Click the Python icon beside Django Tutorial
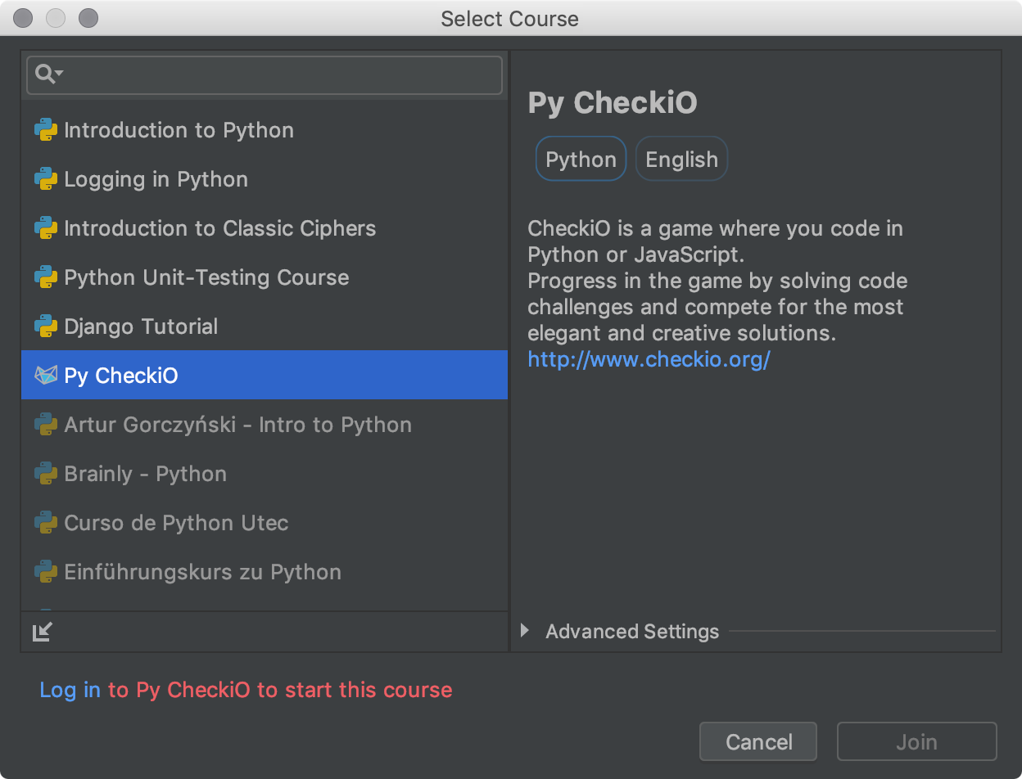 46,326
